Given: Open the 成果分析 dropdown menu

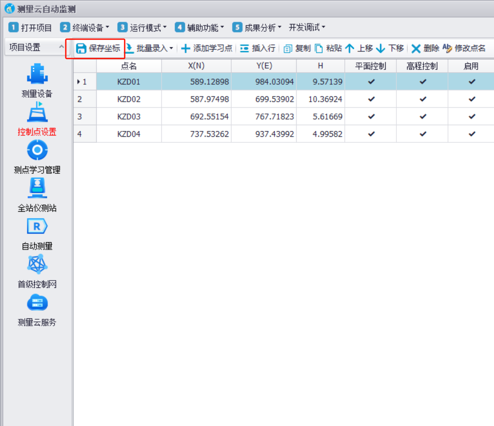Looking at the screenshot, I should pyautogui.click(x=257, y=28).
